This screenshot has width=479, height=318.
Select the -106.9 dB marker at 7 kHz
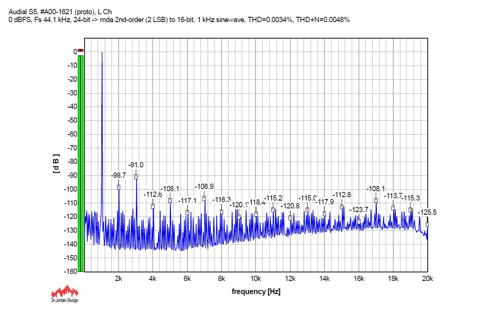coord(204,198)
